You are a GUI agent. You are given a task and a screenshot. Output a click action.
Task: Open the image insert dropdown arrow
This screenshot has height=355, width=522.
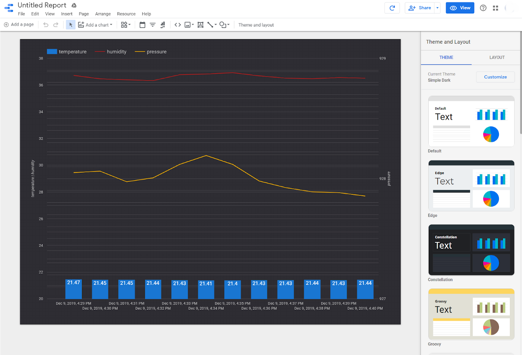click(x=192, y=25)
